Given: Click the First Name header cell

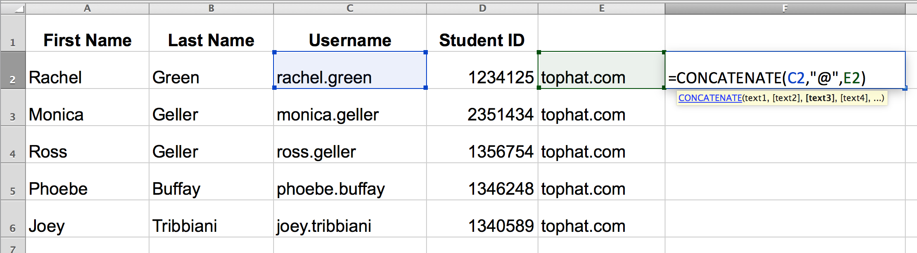Looking at the screenshot, I should pyautogui.click(x=87, y=40).
